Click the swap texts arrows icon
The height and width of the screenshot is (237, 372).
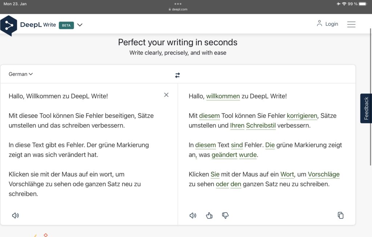coord(177,75)
